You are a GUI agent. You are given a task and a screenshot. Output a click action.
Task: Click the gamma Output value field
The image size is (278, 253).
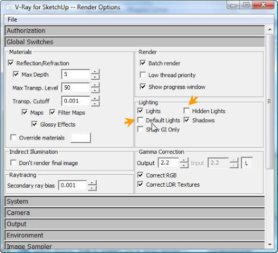[168, 162]
